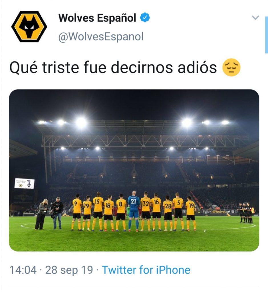This screenshot has height=292, width=268.
Task: Expand the tweet options chevron
Action: click(x=255, y=18)
